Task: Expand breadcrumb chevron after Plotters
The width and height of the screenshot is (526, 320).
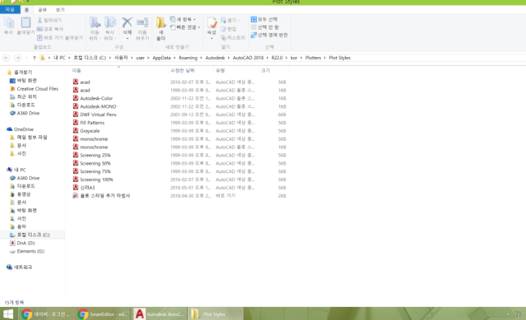Action: 325,58
